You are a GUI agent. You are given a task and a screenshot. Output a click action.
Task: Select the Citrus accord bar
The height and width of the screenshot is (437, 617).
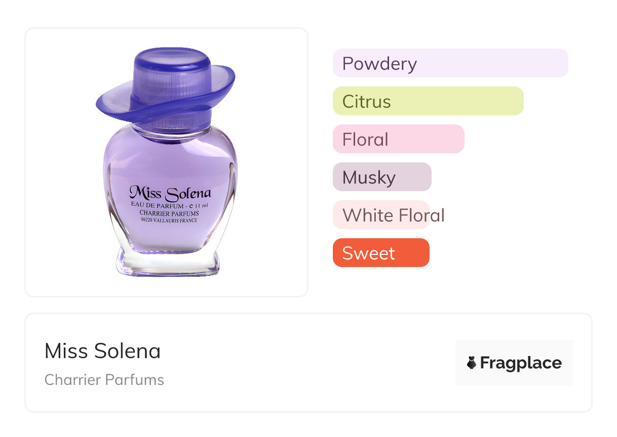428,101
